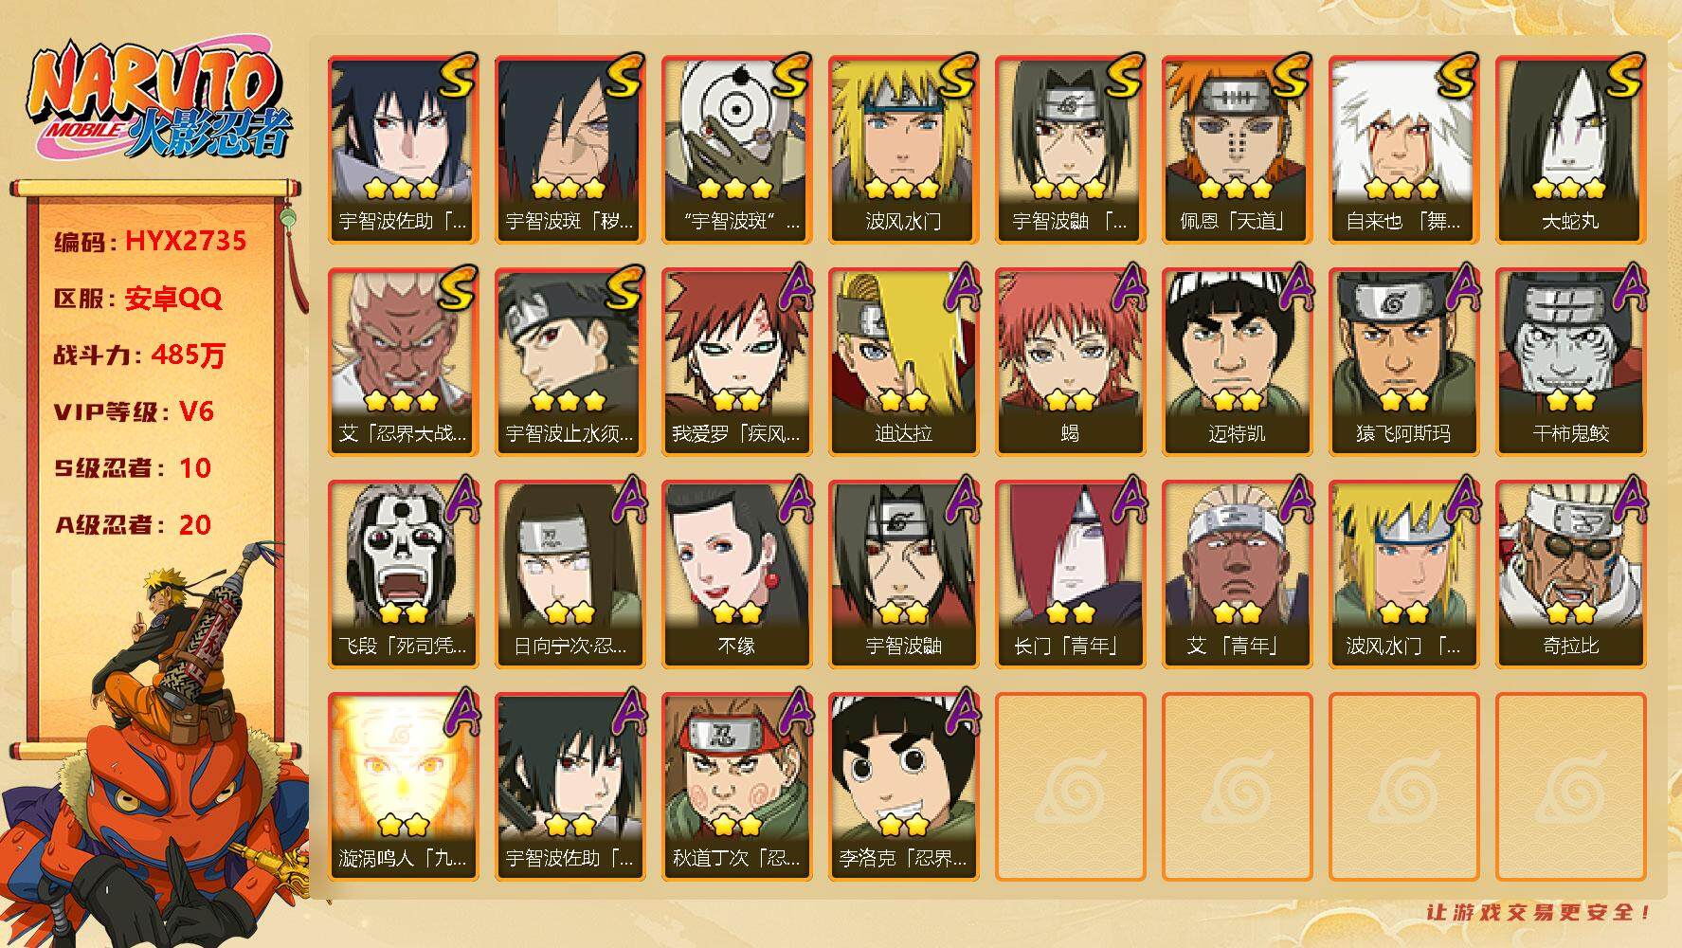Pick the 蝎 A-rank card
The width and height of the screenshot is (1682, 948).
1070,361
